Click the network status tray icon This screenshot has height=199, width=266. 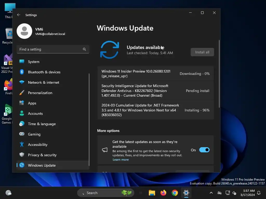click(x=228, y=193)
